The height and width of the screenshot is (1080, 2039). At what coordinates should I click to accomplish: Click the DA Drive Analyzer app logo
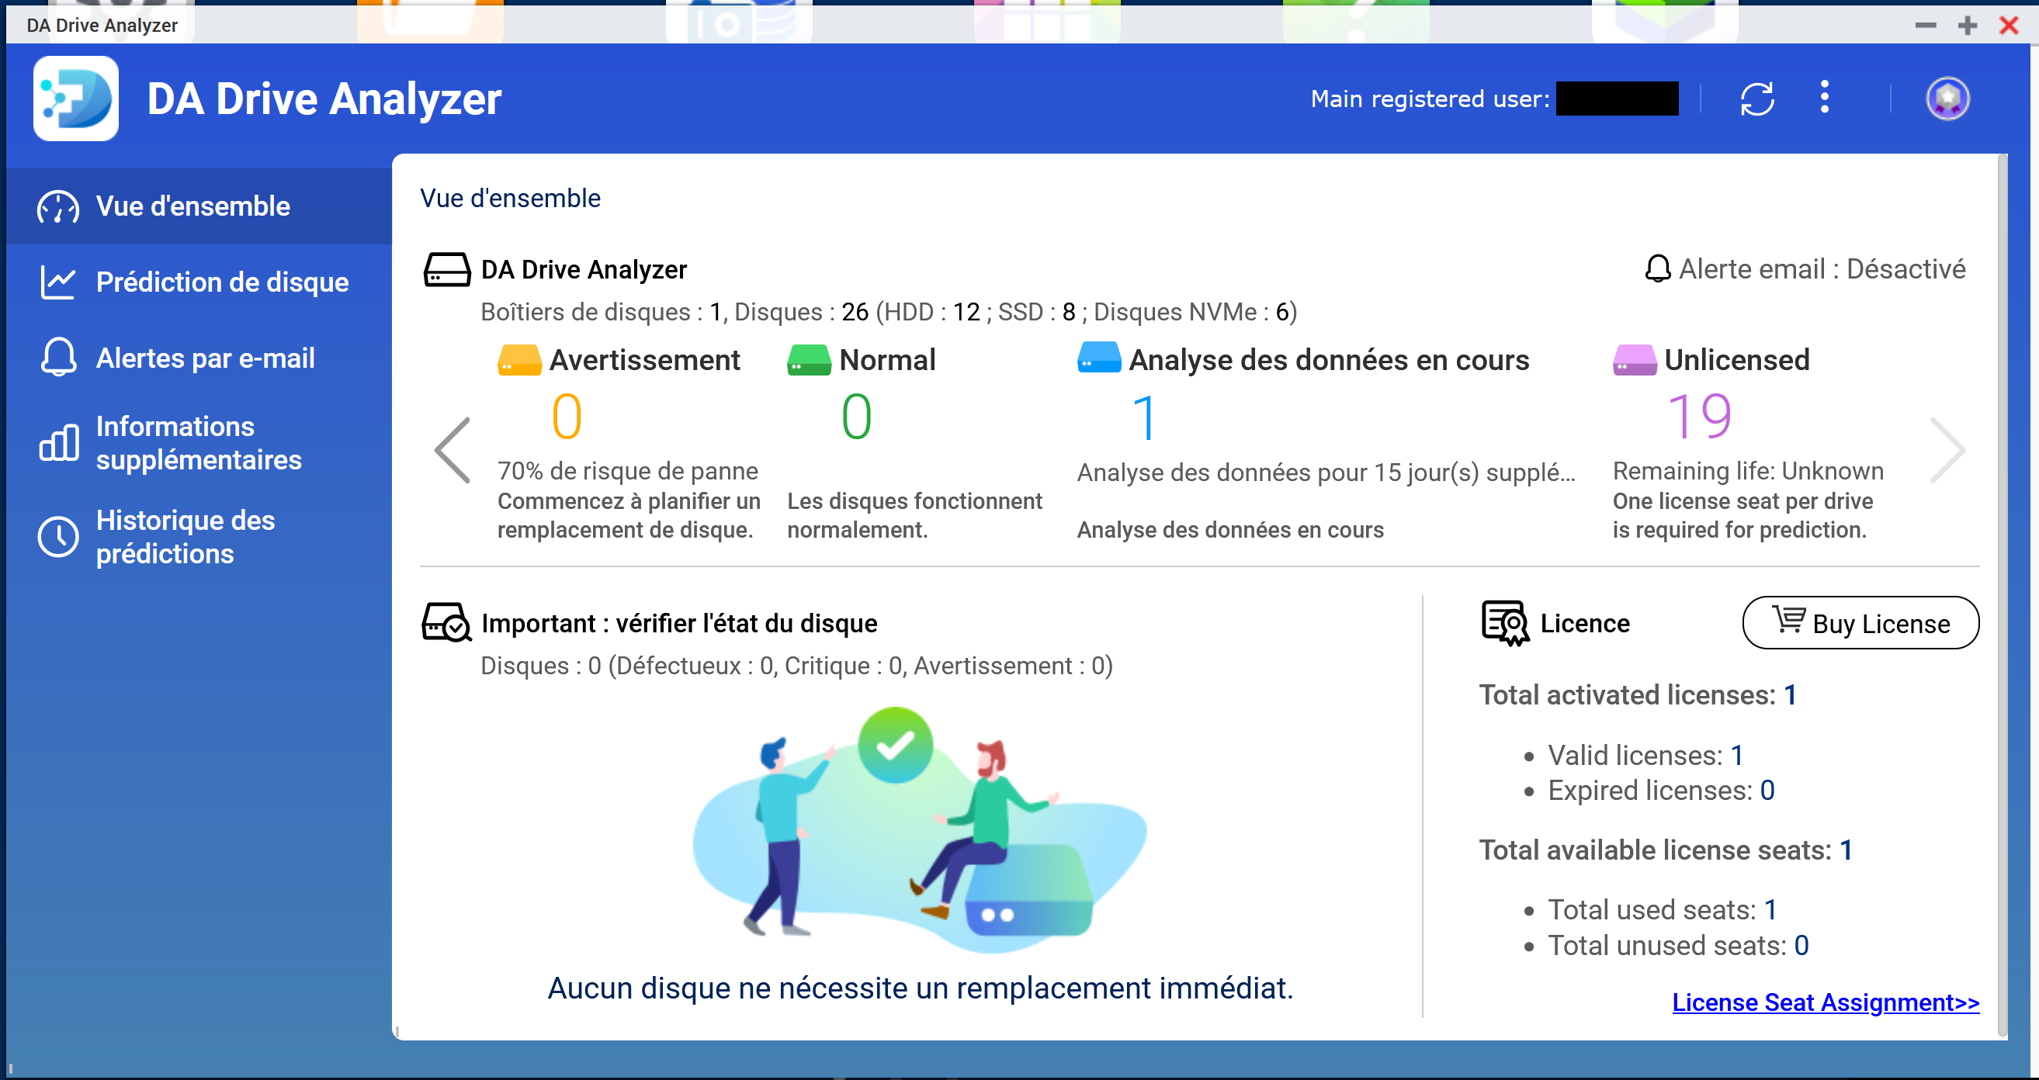click(76, 98)
